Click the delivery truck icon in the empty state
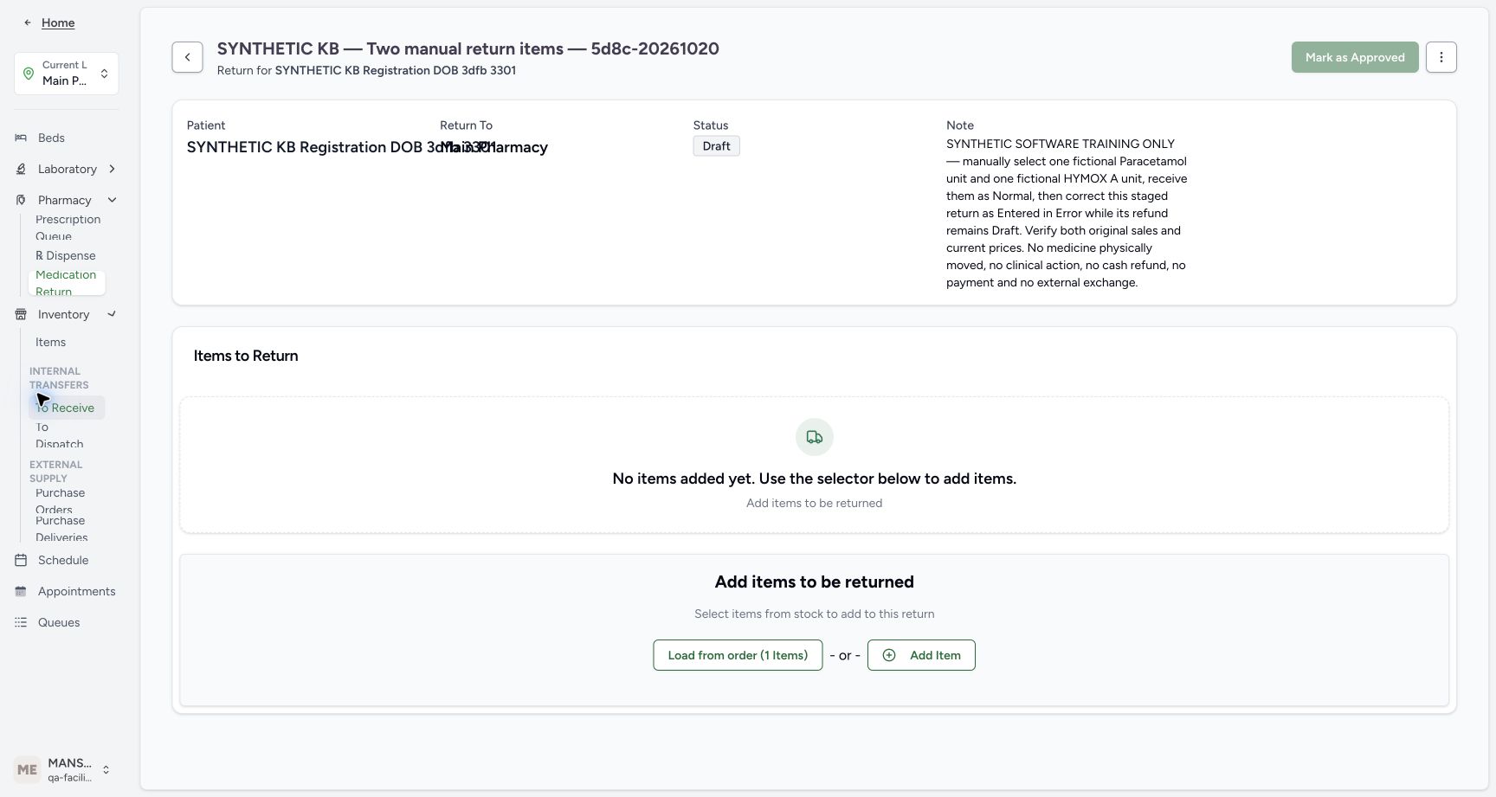1496x797 pixels. (x=815, y=437)
